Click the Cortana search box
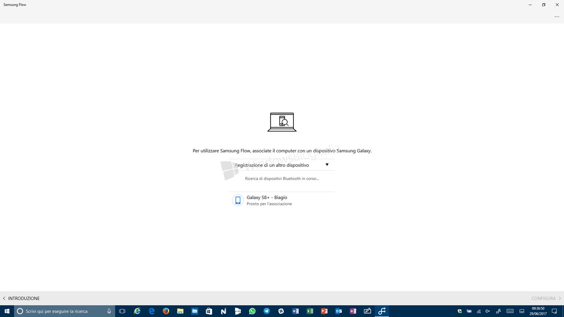 coord(64,311)
